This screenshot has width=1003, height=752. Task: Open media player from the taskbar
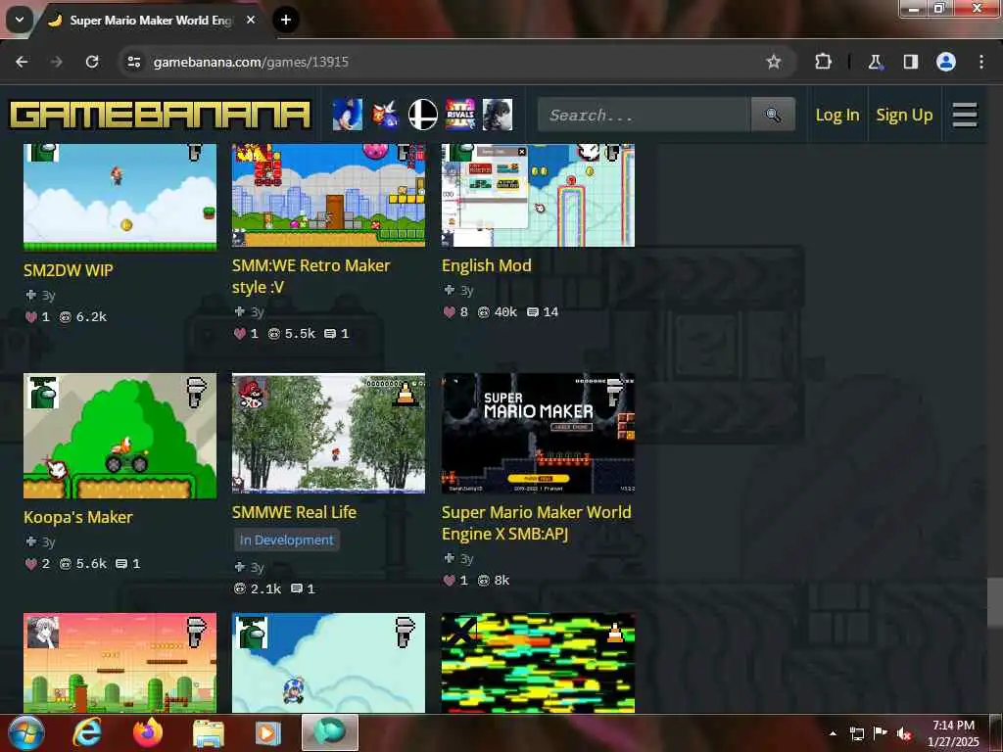point(268,732)
